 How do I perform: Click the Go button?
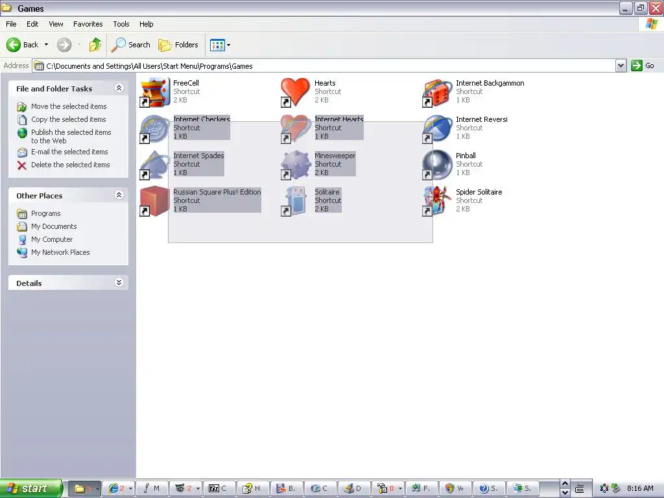(643, 65)
